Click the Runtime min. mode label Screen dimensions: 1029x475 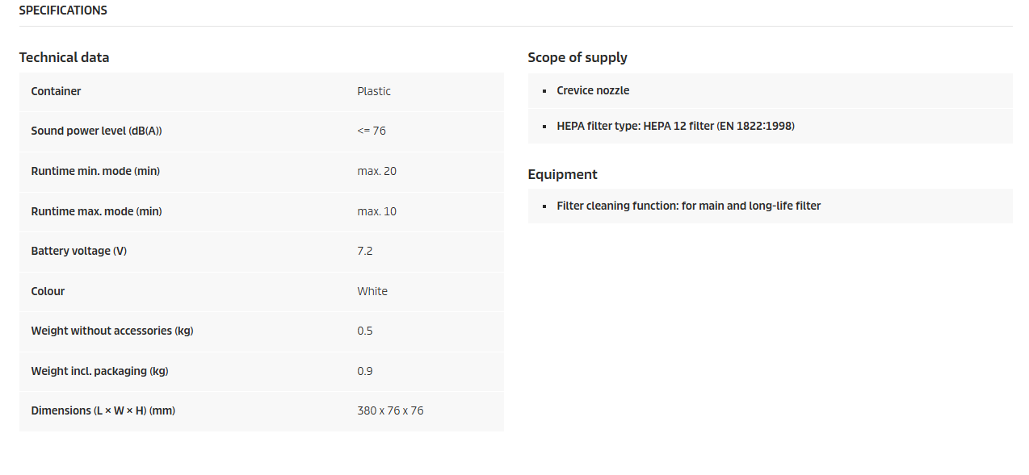click(95, 171)
